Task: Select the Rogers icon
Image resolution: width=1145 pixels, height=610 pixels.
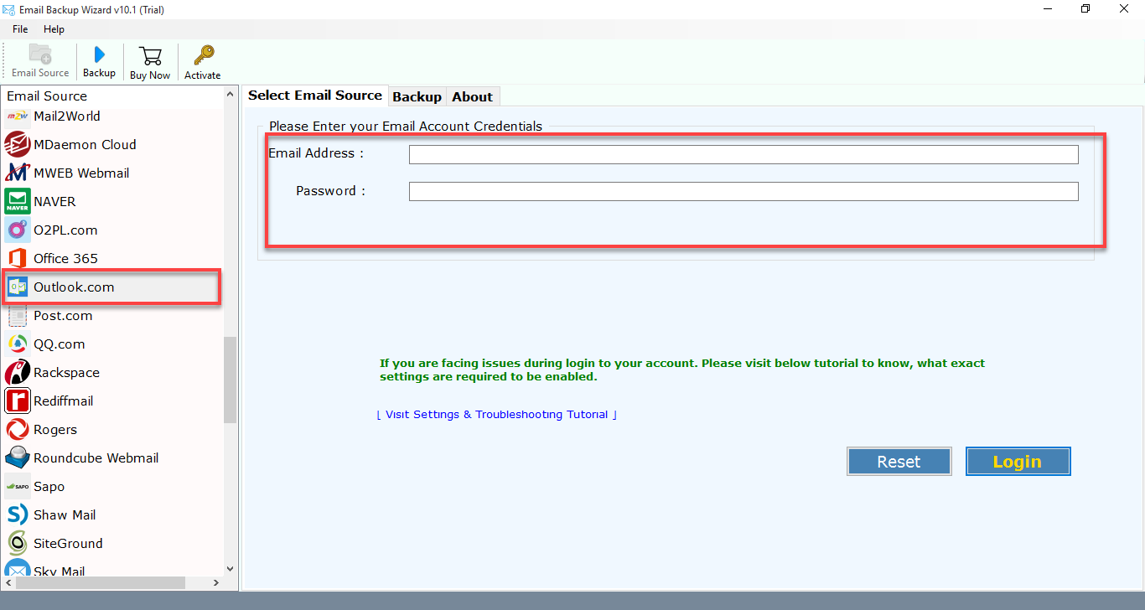Action: (x=18, y=429)
